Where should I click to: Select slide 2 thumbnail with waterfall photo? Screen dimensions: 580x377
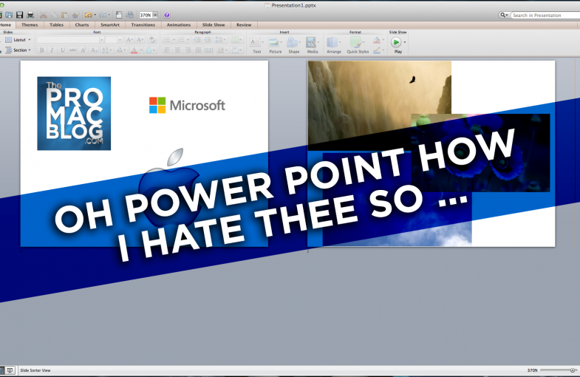(x=431, y=154)
